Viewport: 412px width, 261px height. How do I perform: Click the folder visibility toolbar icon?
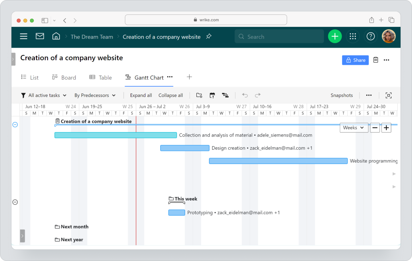tap(199, 95)
